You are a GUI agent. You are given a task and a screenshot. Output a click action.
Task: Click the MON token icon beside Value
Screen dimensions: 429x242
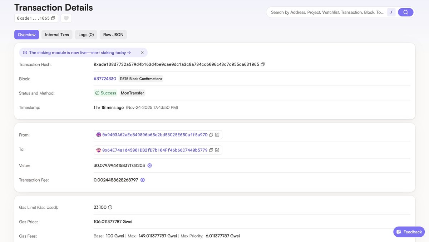point(150,166)
